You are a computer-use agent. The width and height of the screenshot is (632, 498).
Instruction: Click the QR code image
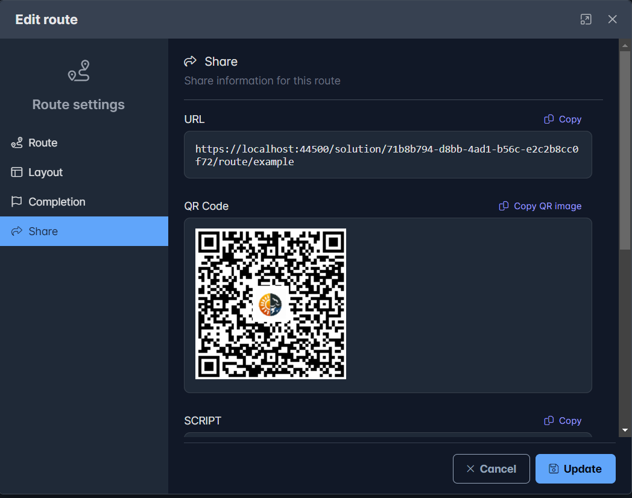click(270, 304)
